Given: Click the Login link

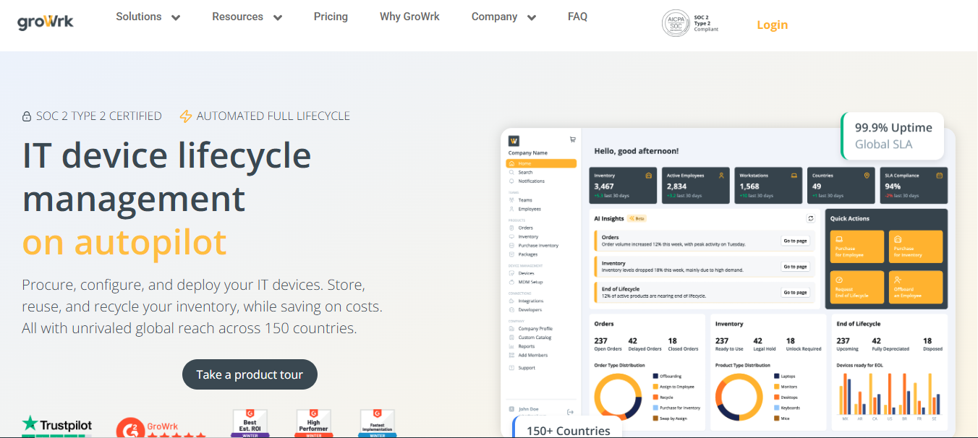Looking at the screenshot, I should pyautogui.click(x=772, y=25).
